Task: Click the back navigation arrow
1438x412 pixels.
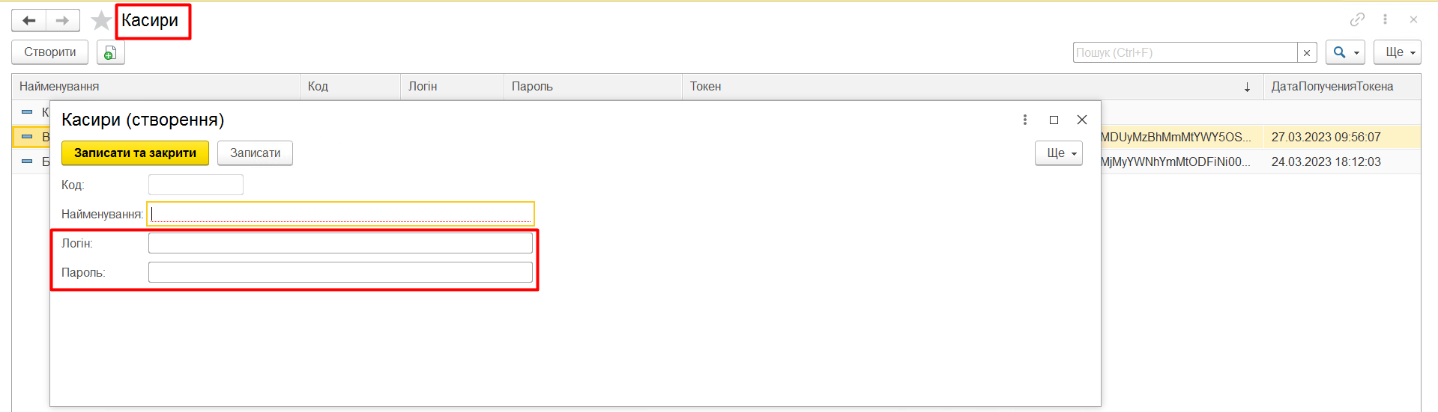Action: 29,20
